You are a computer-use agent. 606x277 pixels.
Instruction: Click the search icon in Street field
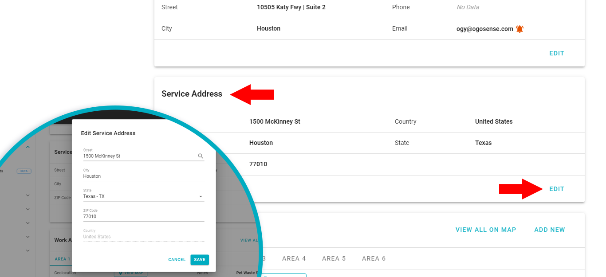[201, 156]
